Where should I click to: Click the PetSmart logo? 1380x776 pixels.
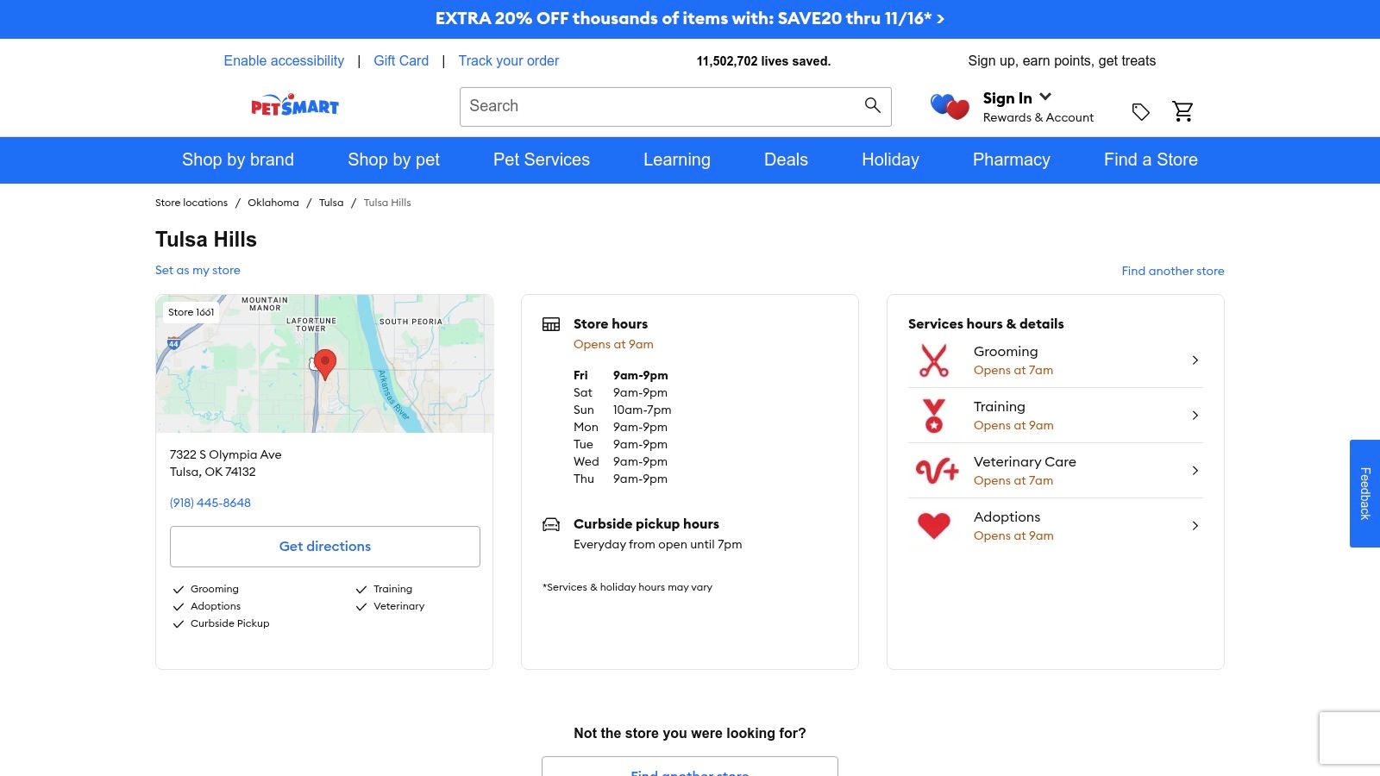pos(294,106)
